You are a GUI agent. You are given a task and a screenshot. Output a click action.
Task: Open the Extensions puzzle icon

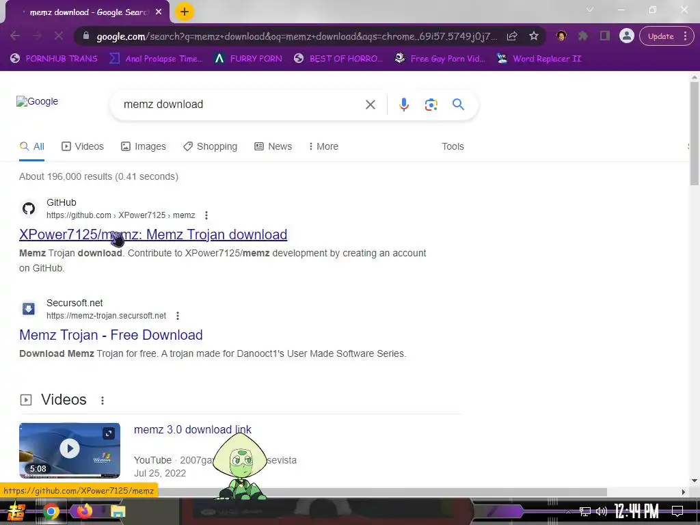[x=582, y=36]
